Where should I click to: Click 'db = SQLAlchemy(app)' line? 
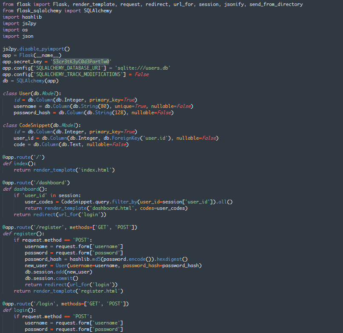tap(31, 81)
